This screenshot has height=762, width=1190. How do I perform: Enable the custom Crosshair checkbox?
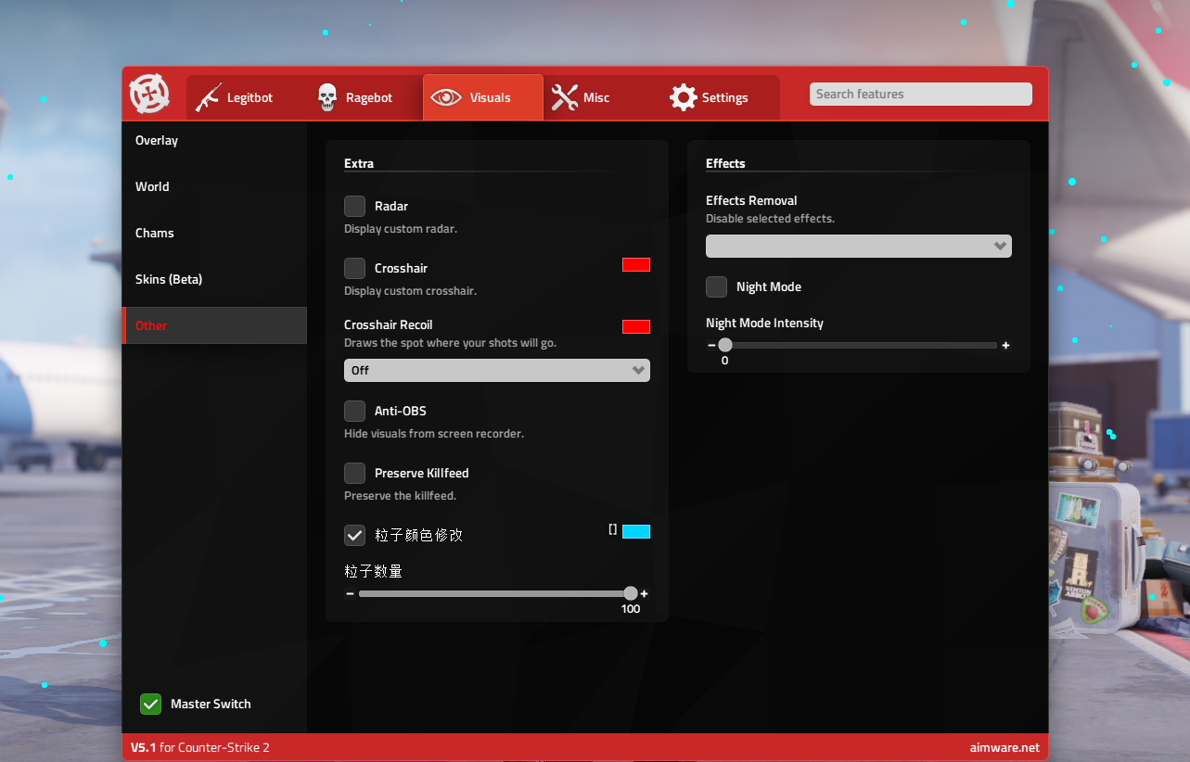[x=354, y=268]
